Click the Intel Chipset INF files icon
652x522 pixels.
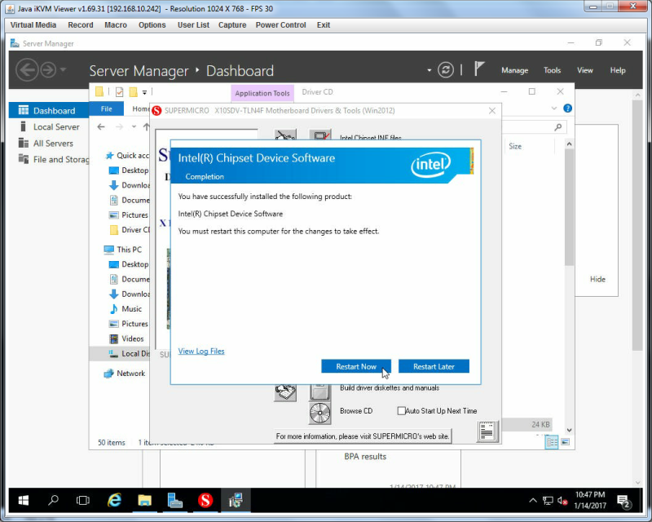point(319,135)
